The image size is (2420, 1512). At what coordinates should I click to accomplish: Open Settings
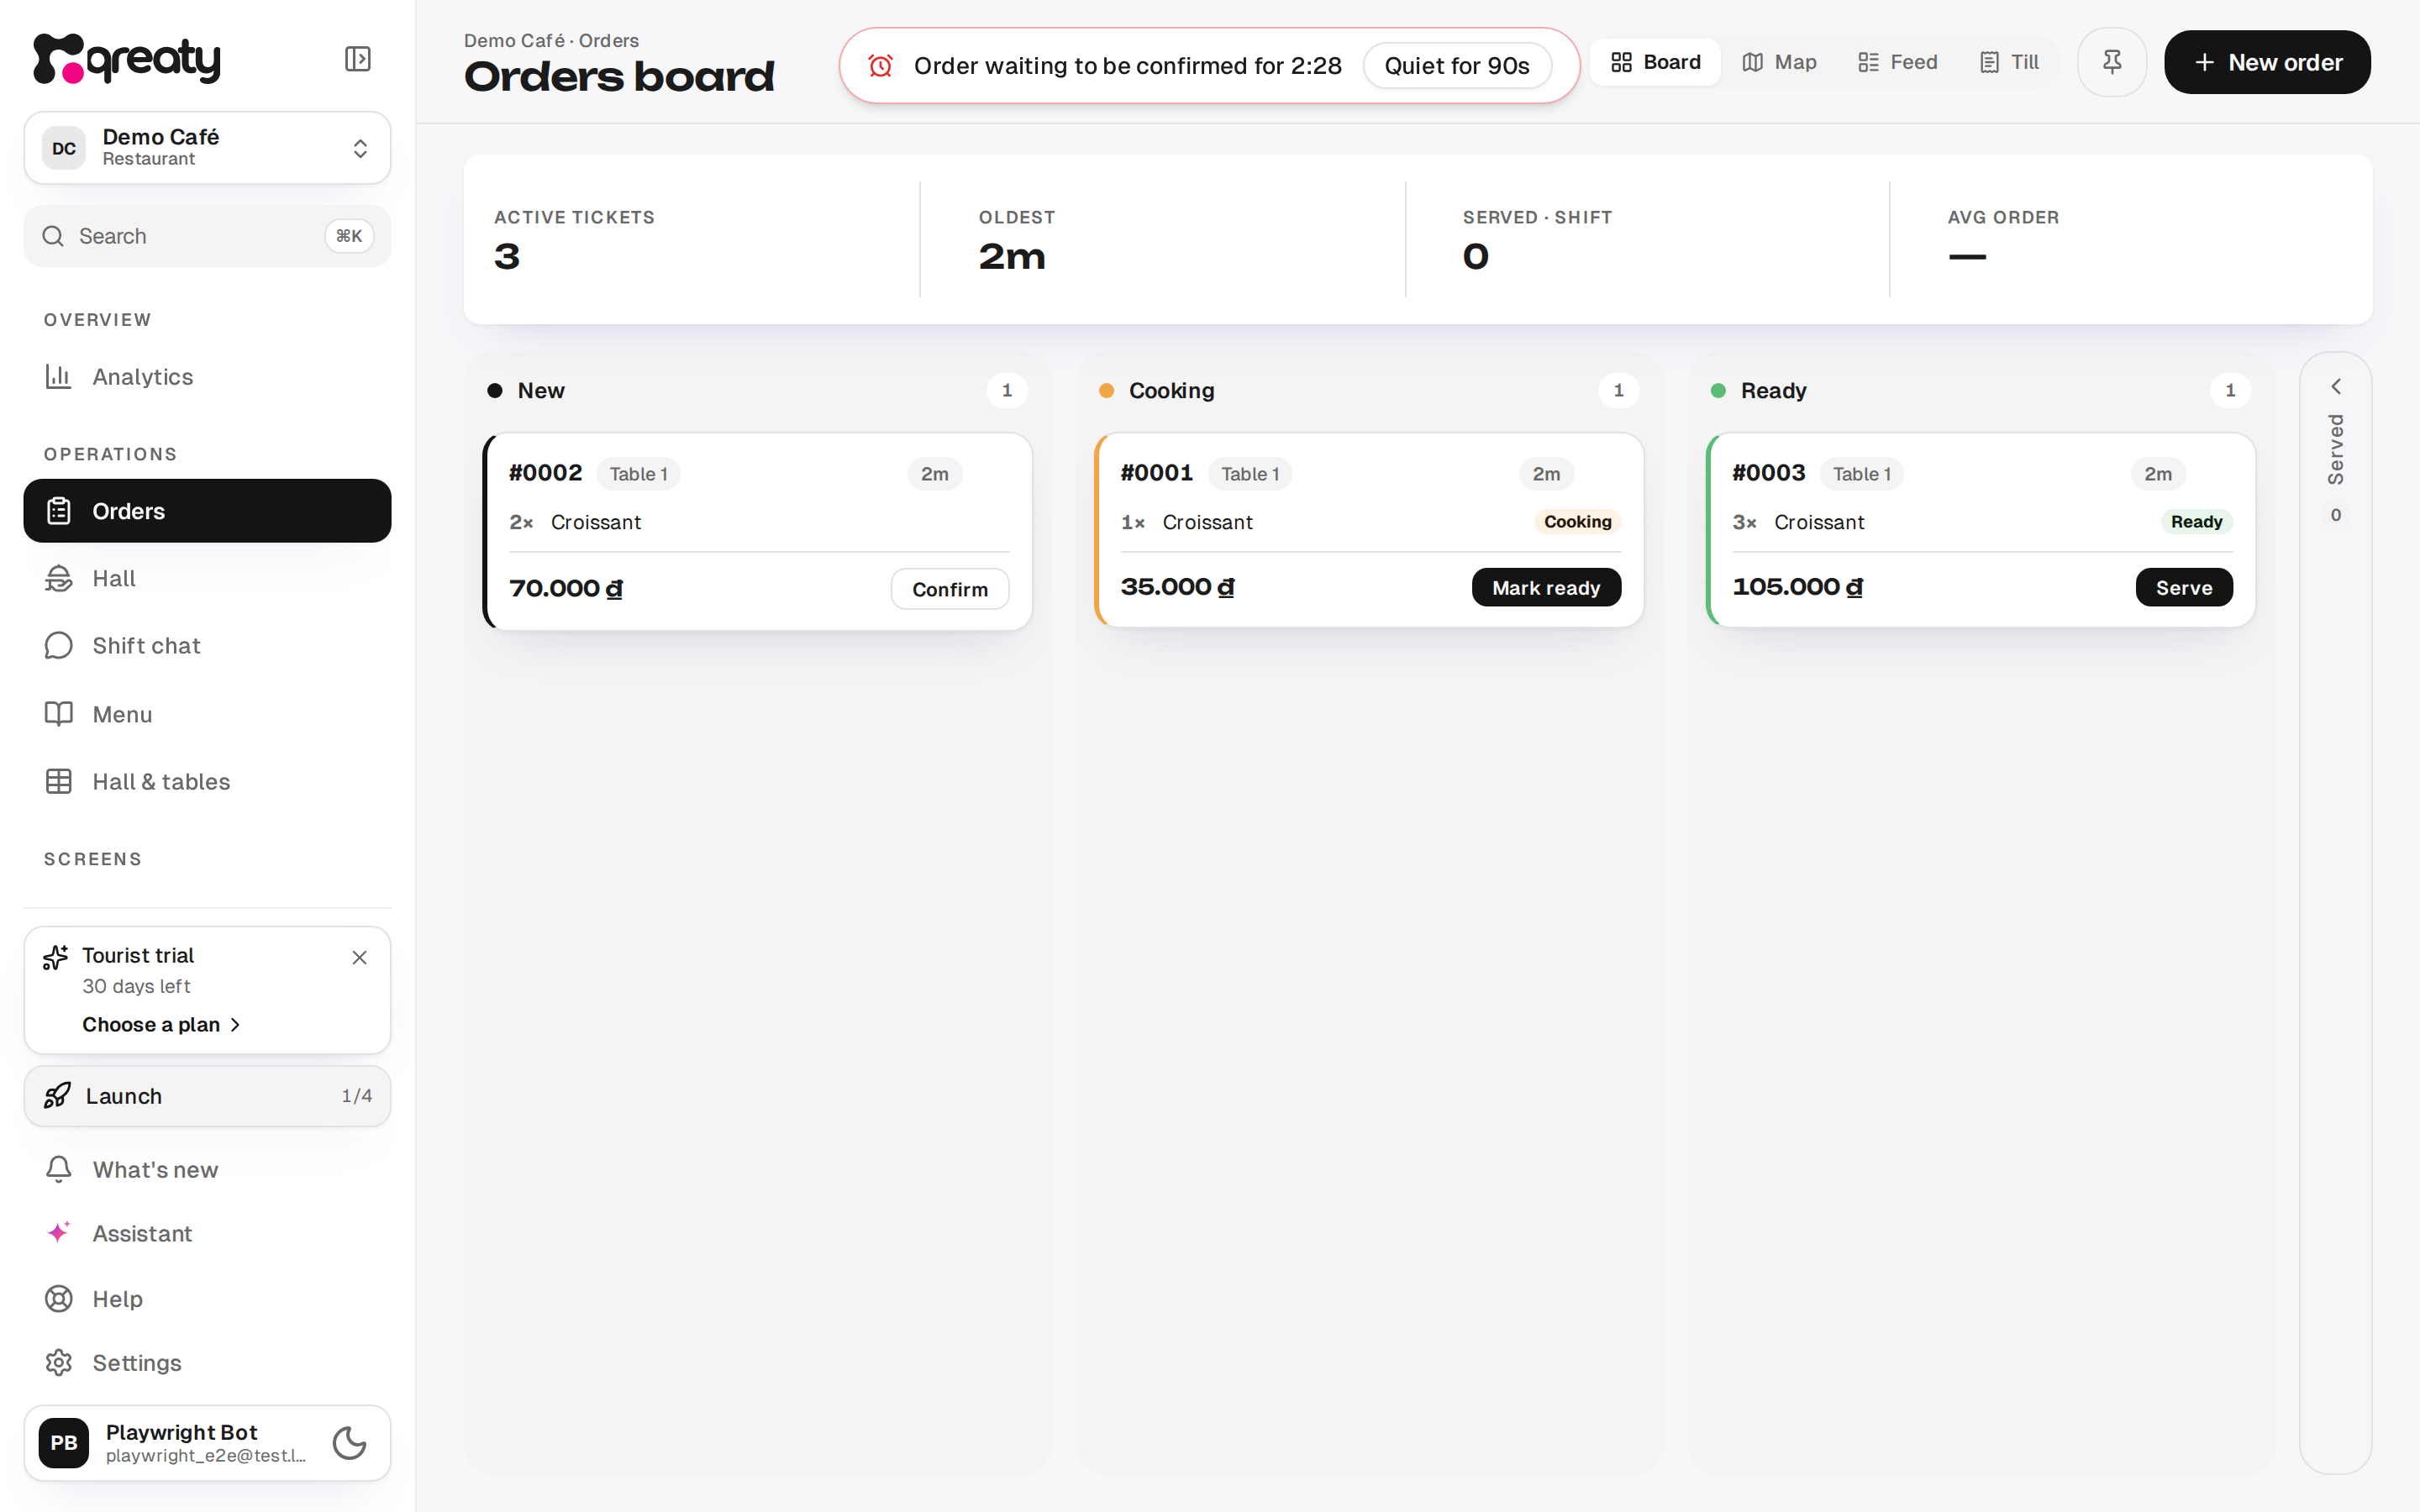click(207, 1362)
